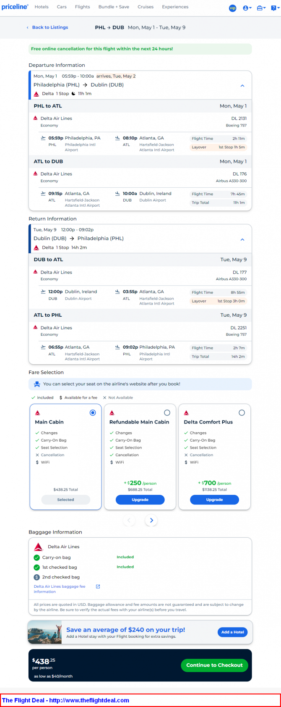Upgrade to Delta Comfort Plus
281x707 pixels.
214,499
